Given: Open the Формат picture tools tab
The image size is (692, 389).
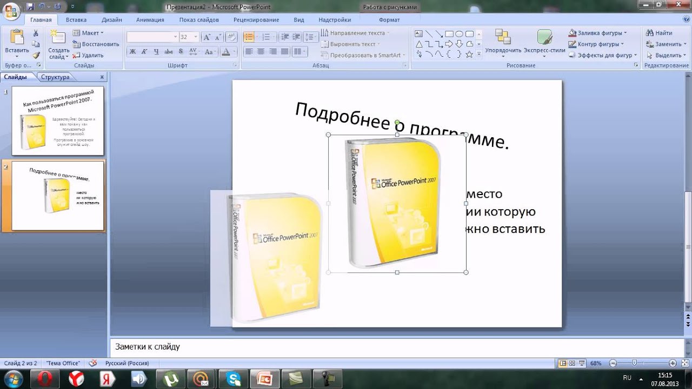Looking at the screenshot, I should point(389,19).
